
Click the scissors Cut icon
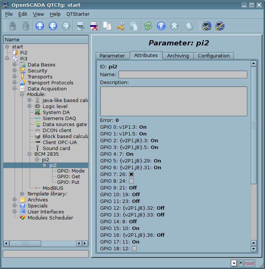[x=120, y=26]
